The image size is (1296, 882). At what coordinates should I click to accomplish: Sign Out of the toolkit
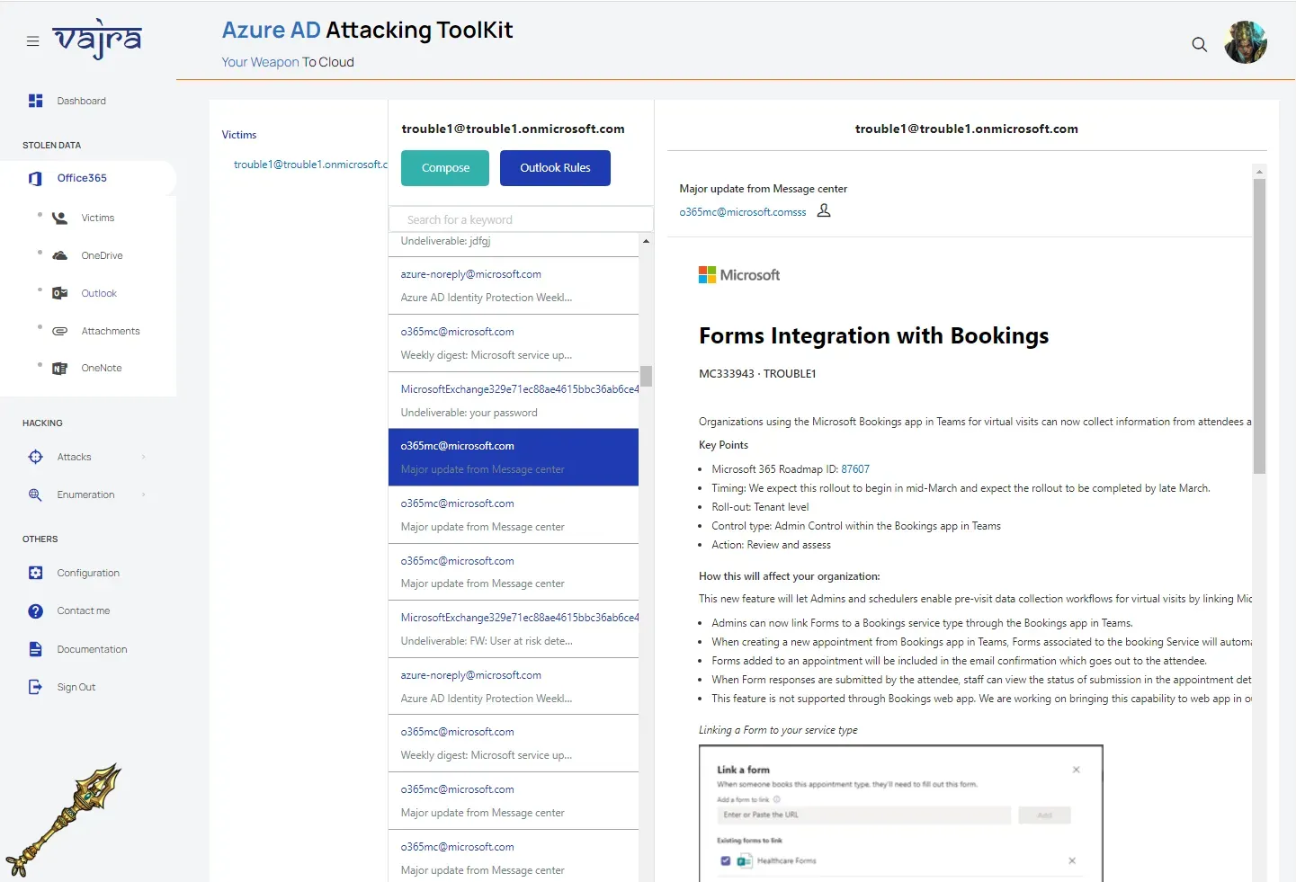pyautogui.click(x=76, y=687)
